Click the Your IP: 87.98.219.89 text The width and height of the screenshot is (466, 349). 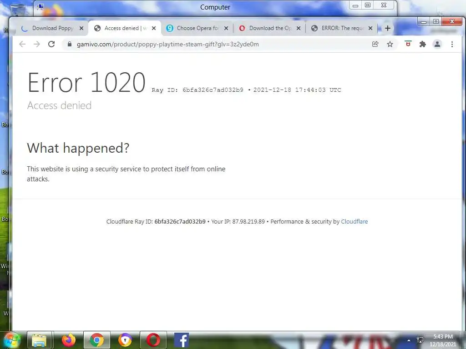tap(238, 221)
